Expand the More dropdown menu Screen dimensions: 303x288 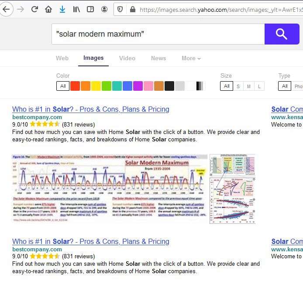coord(191,58)
